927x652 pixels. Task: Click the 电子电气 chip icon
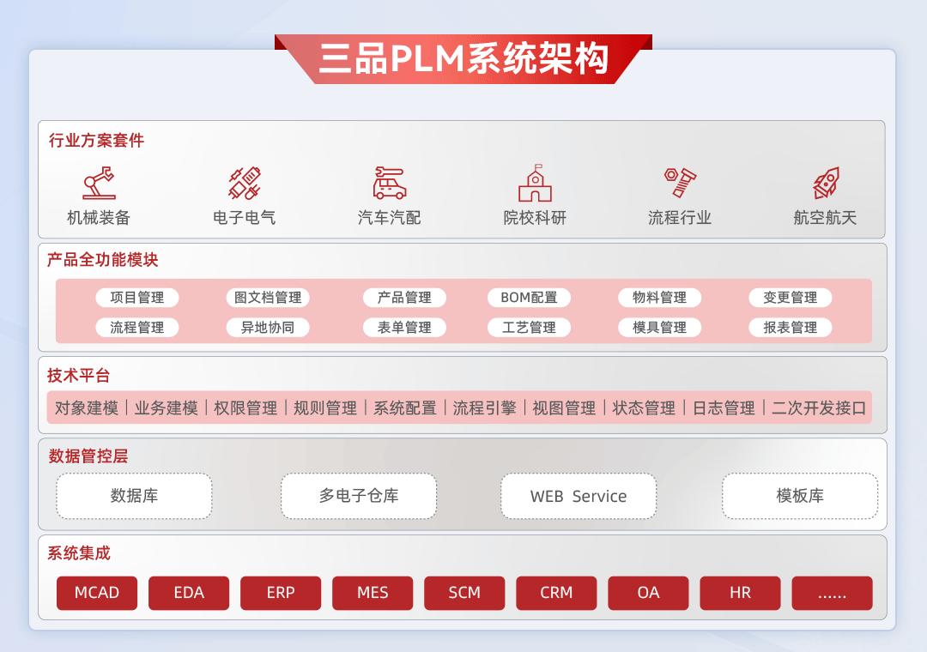[243, 182]
